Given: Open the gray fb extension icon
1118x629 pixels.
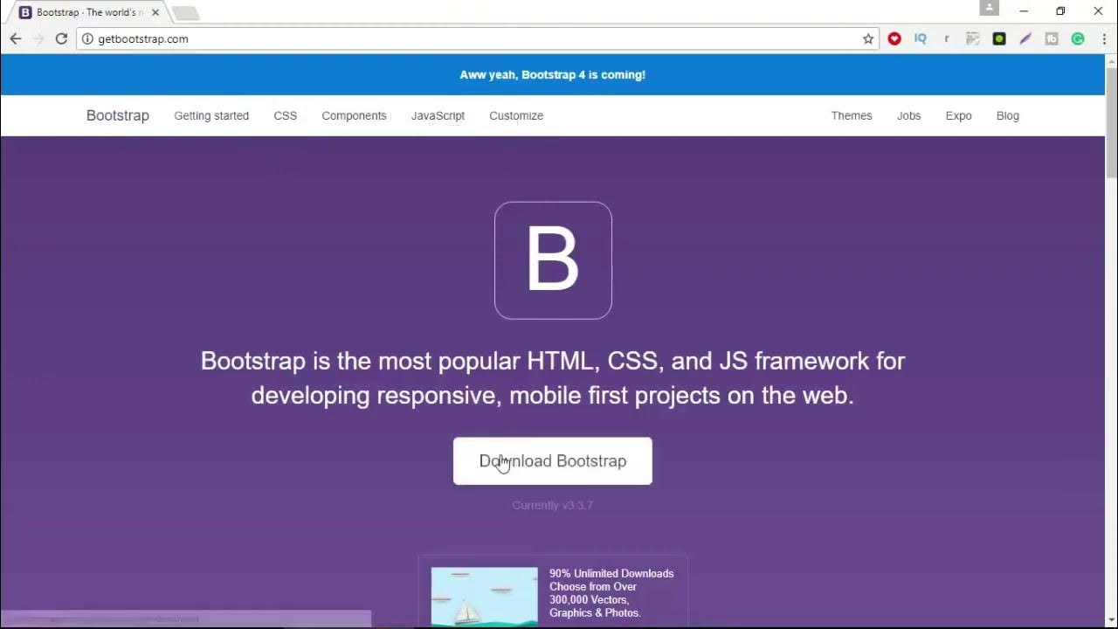Looking at the screenshot, I should tap(1052, 38).
